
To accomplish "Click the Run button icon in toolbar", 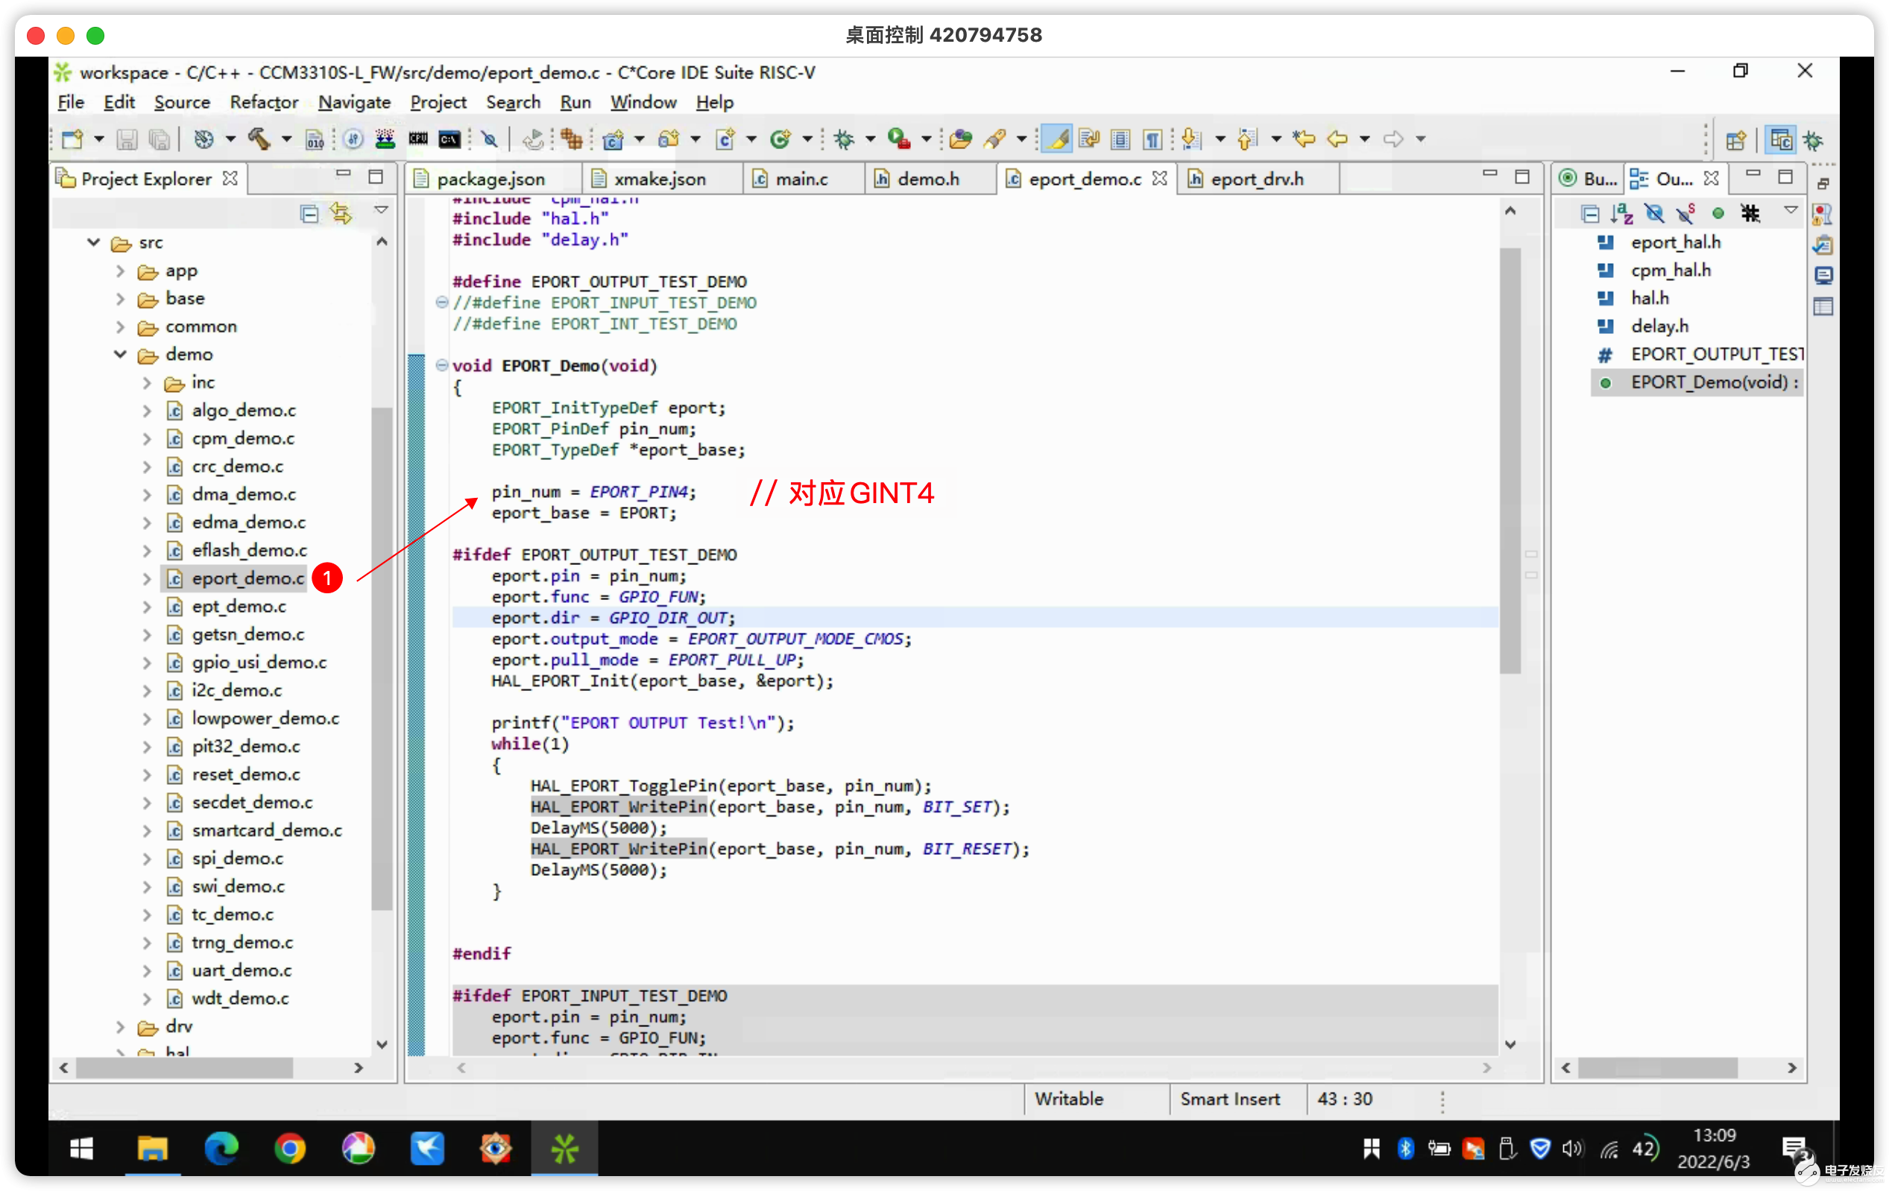I will 900,137.
